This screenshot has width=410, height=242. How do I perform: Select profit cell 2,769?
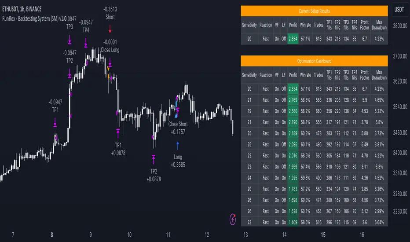coord(293,100)
